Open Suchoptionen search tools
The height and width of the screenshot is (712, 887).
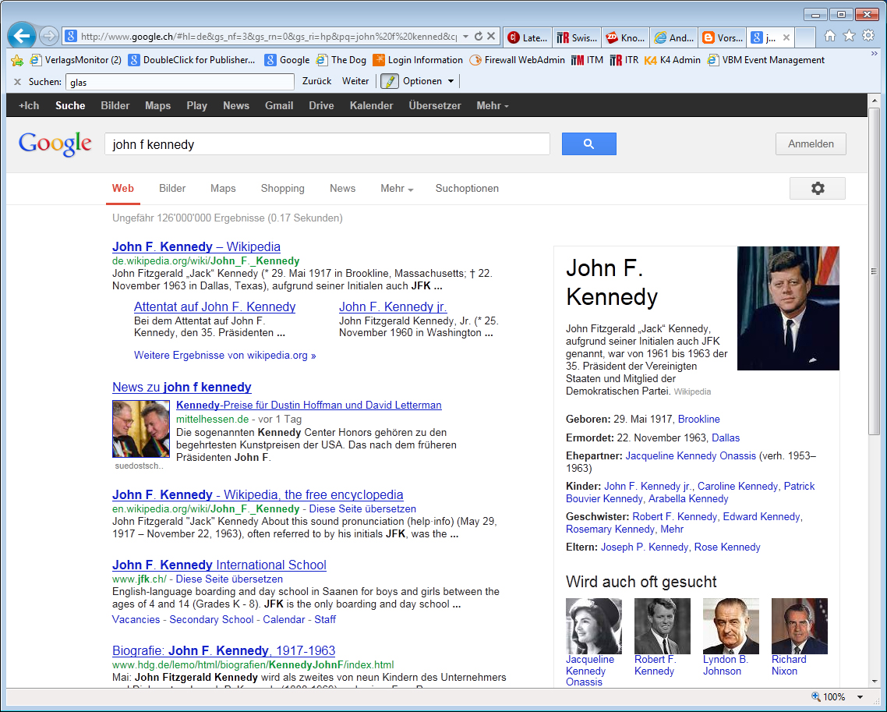coord(467,189)
